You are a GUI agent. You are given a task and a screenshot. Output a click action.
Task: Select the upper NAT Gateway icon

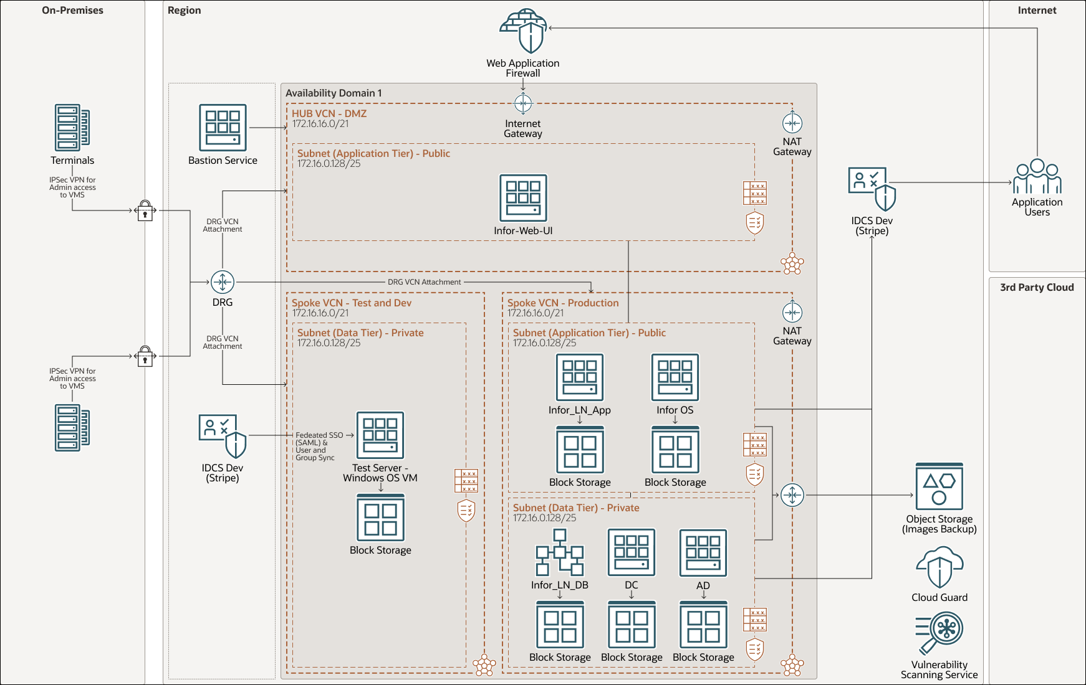792,123
